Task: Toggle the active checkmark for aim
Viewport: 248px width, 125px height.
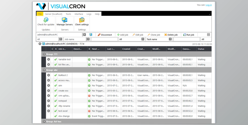Action: click(56, 86)
